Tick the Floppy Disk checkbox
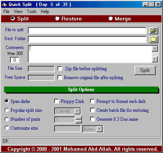Viewport: 163px width, 153px height. [x=57, y=101]
